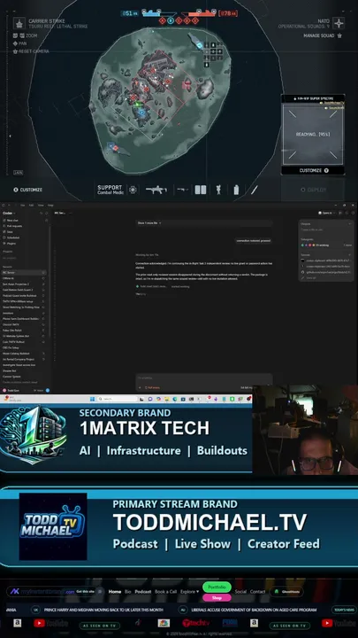
Task: Click the 'Open in' dropdown button
Action: [x=326, y=213]
